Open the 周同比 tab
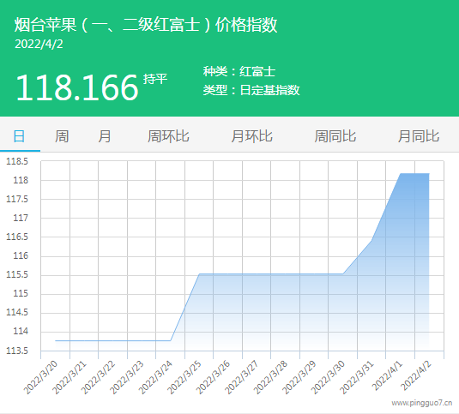The image size is (459, 414). click(x=335, y=136)
